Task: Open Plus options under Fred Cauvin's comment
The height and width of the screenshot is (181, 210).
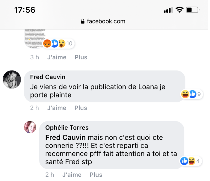Action: click(x=81, y=108)
